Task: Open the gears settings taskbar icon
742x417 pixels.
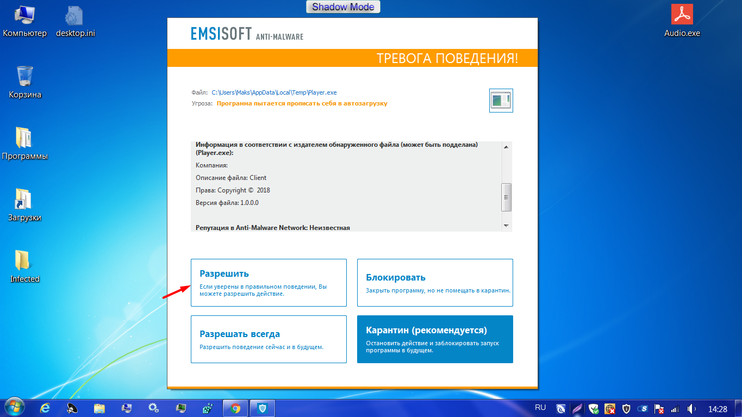Action: tap(154, 408)
